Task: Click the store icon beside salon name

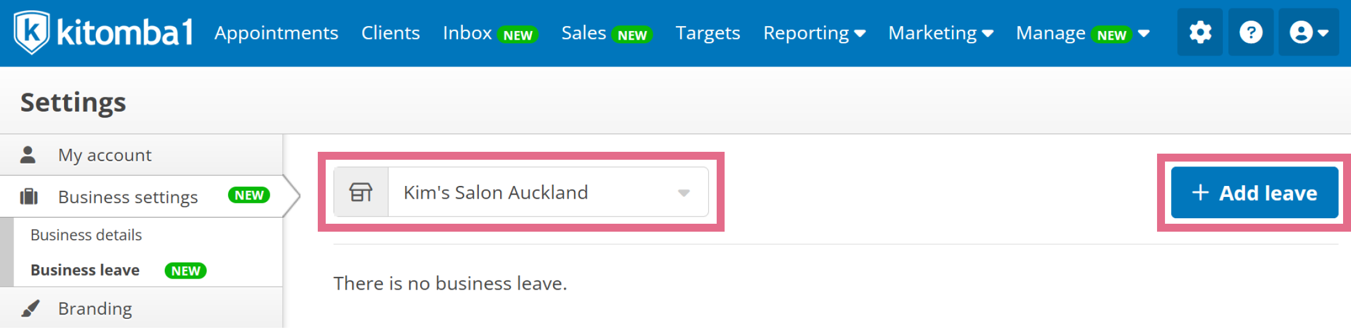Action: [360, 192]
